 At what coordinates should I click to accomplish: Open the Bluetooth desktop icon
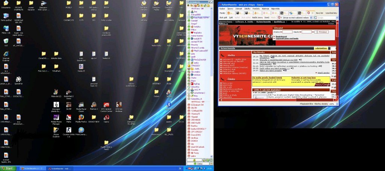pos(169,106)
